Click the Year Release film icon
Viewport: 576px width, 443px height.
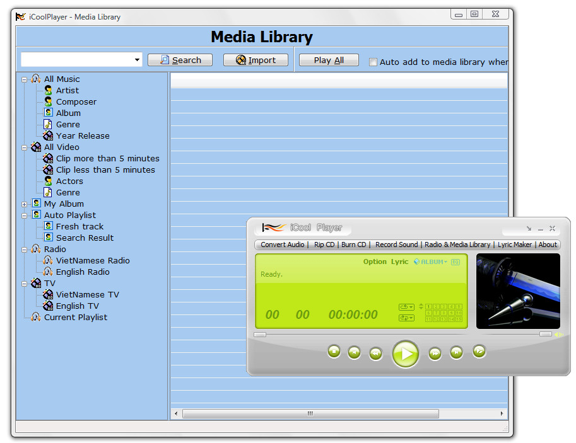tap(48, 136)
